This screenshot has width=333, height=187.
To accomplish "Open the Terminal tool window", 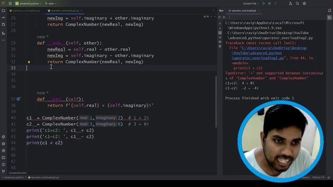I will (4, 157).
